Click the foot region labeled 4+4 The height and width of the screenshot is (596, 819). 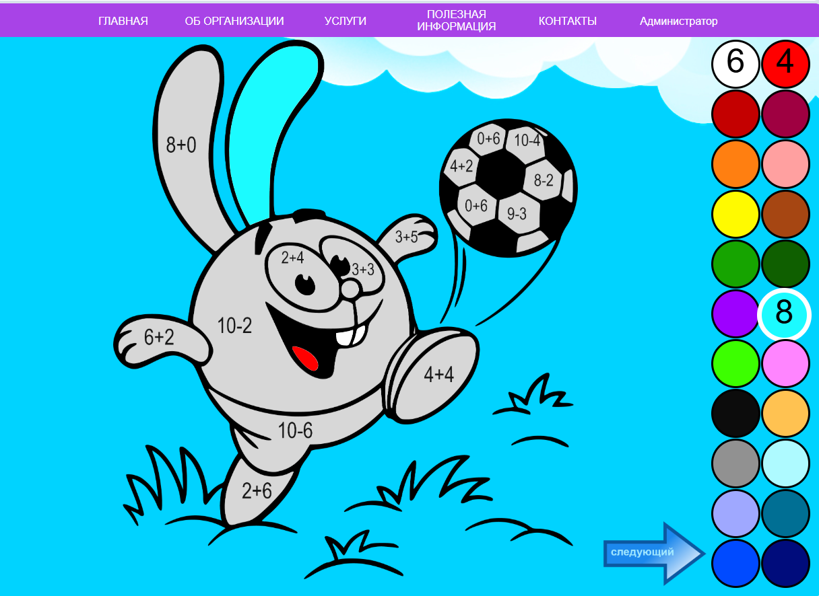pos(438,375)
